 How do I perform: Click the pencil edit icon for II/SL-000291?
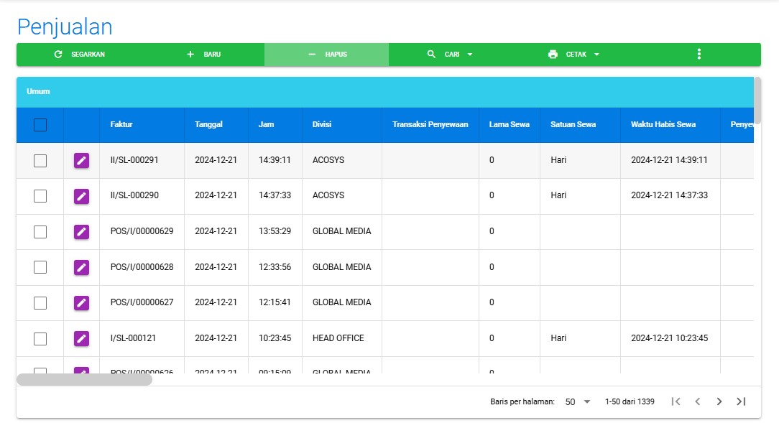pyautogui.click(x=81, y=161)
